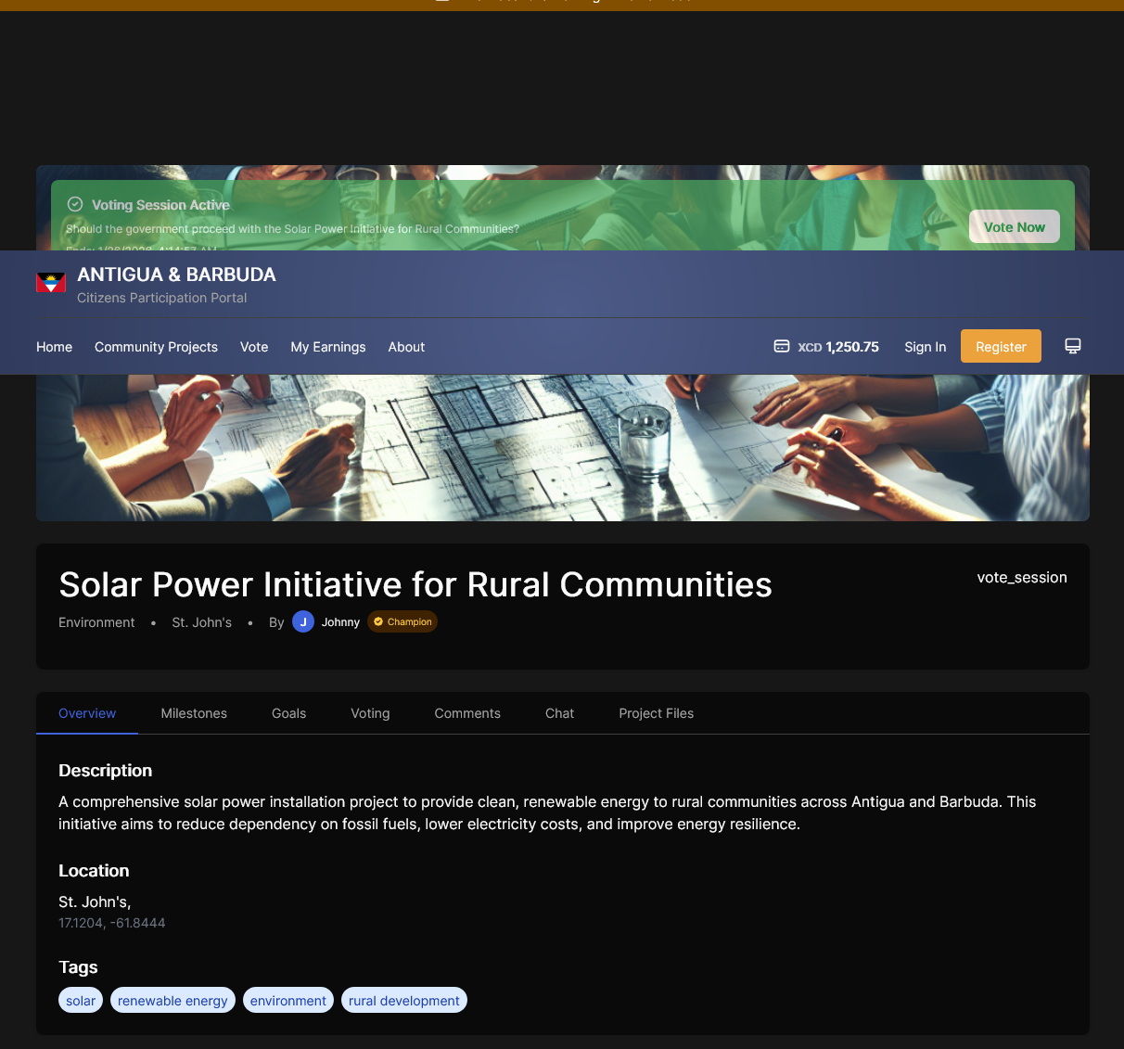
Task: Open the Sign In link
Action: 925,347
